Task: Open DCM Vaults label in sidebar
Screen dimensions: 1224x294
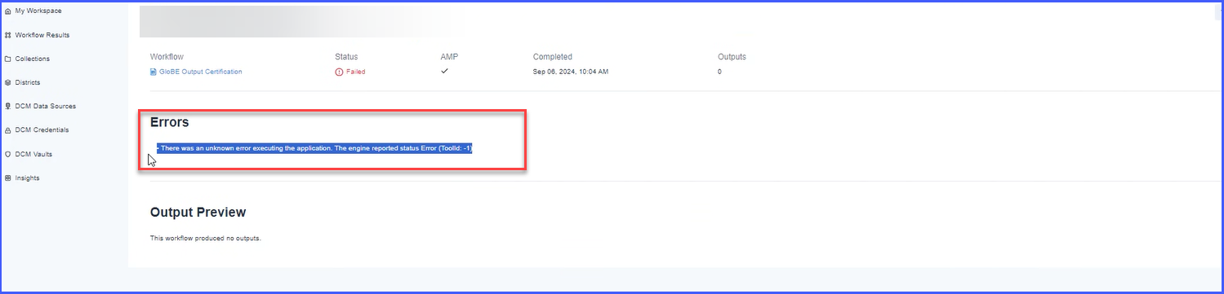Action: 33,154
